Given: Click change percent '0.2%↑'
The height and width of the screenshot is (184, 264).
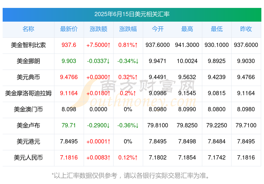Looking at the screenshot, I should pos(128,93).
